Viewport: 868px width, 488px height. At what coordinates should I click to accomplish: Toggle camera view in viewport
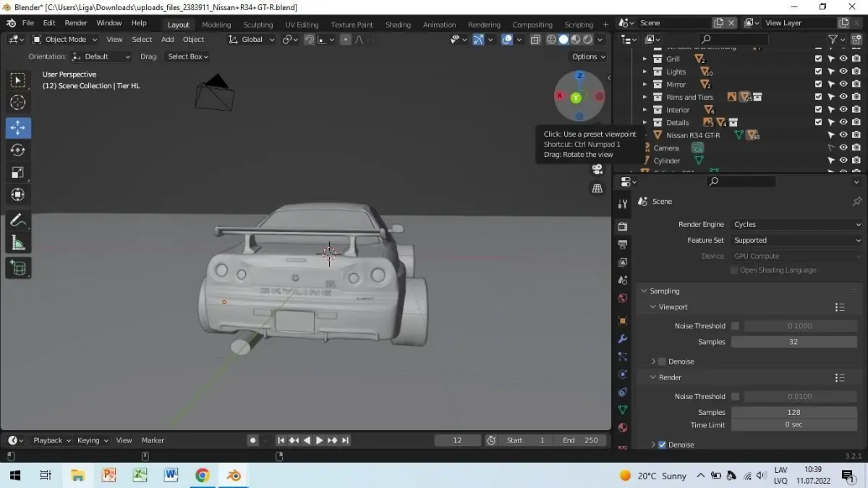(x=597, y=169)
